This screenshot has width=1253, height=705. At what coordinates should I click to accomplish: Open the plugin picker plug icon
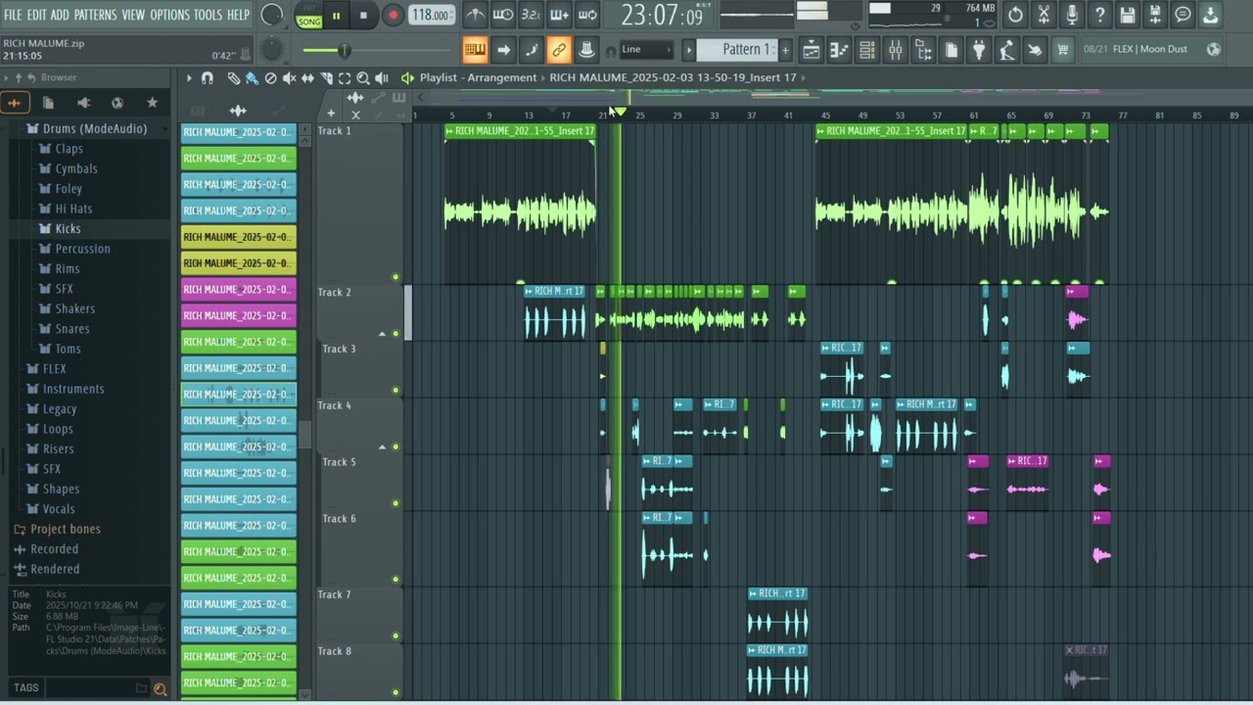pyautogui.click(x=979, y=50)
